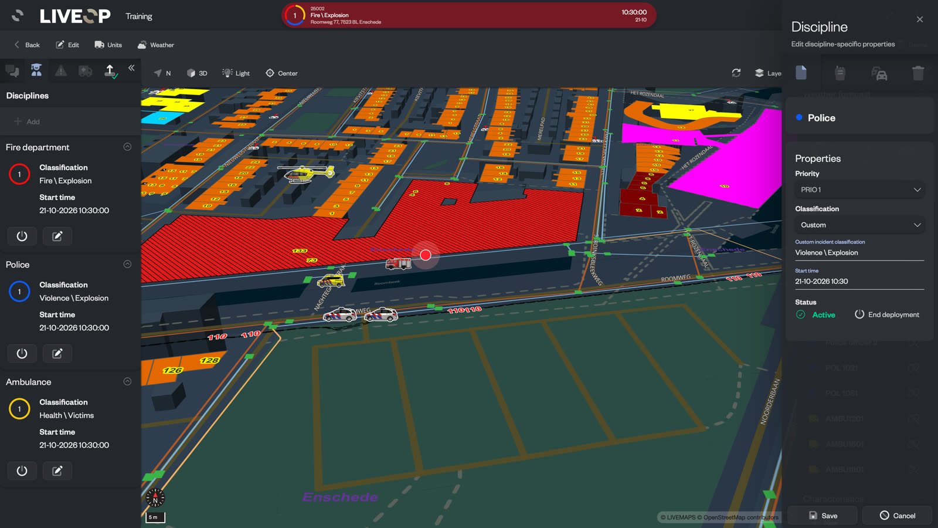This screenshot has height=528, width=938.
Task: Close the Discipline panel
Action: (x=920, y=19)
